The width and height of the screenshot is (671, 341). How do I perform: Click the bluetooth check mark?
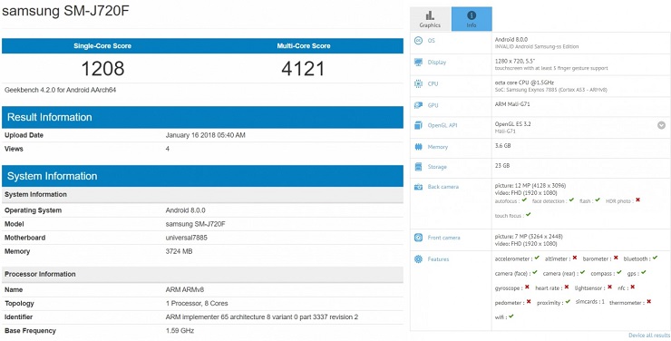pyautogui.click(x=656, y=258)
